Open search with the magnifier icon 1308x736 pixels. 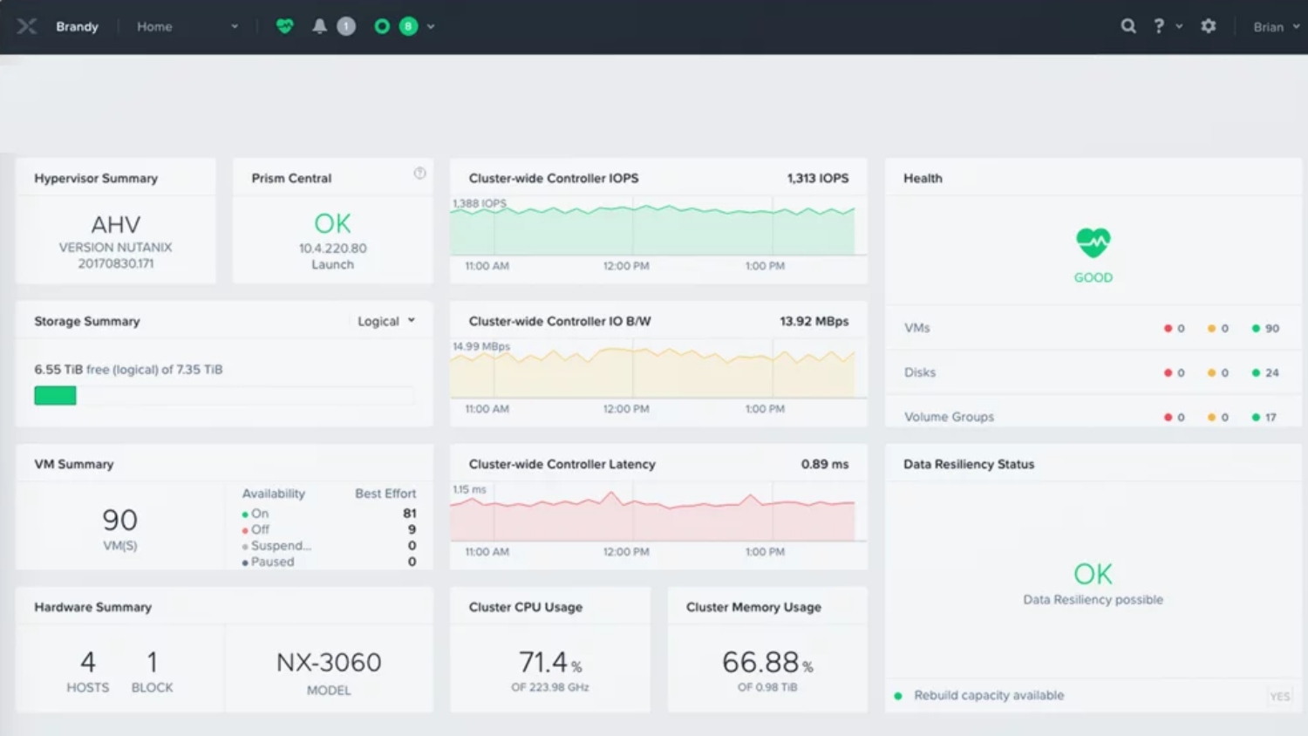click(1128, 26)
